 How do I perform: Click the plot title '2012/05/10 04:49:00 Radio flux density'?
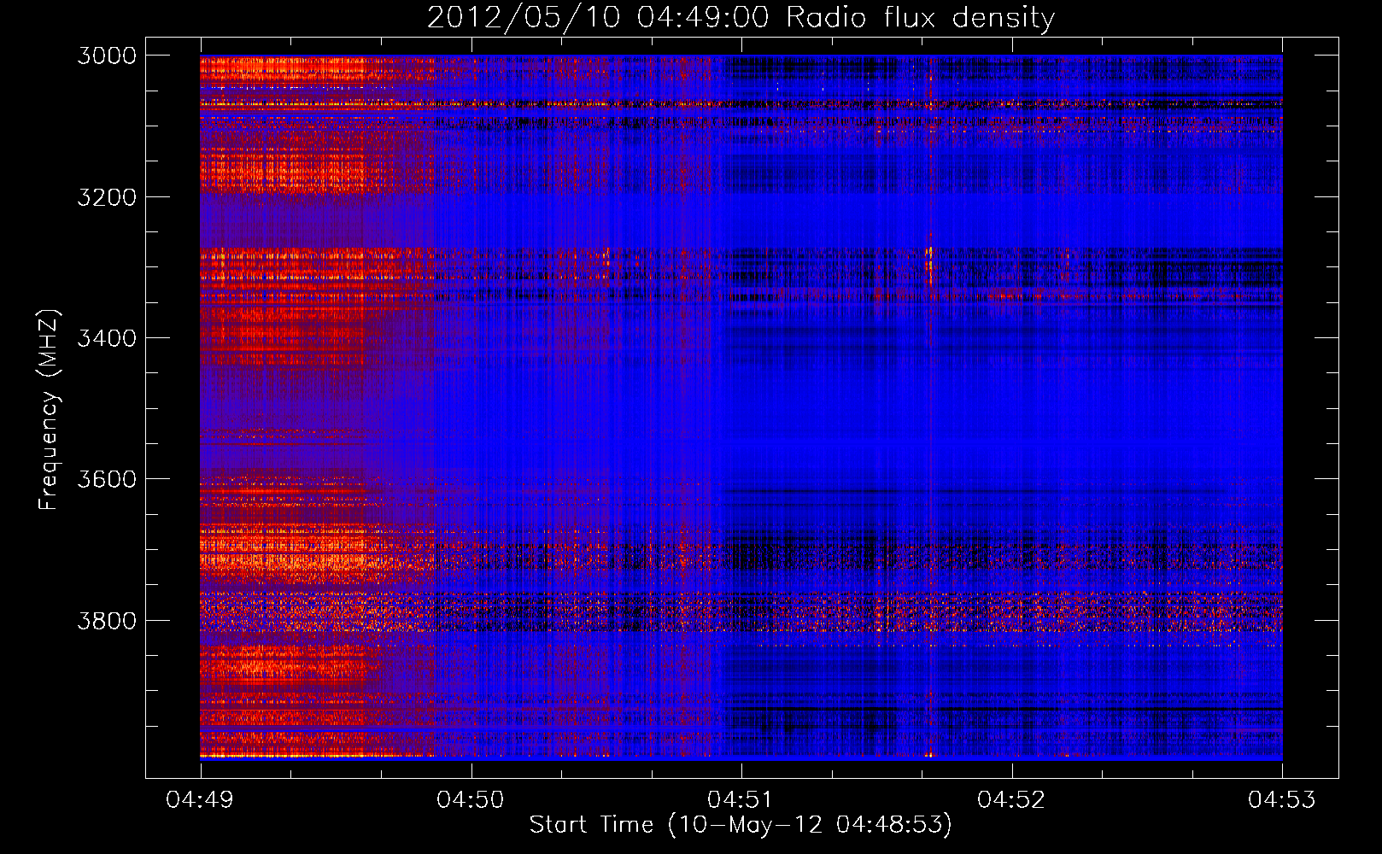pyautogui.click(x=741, y=17)
